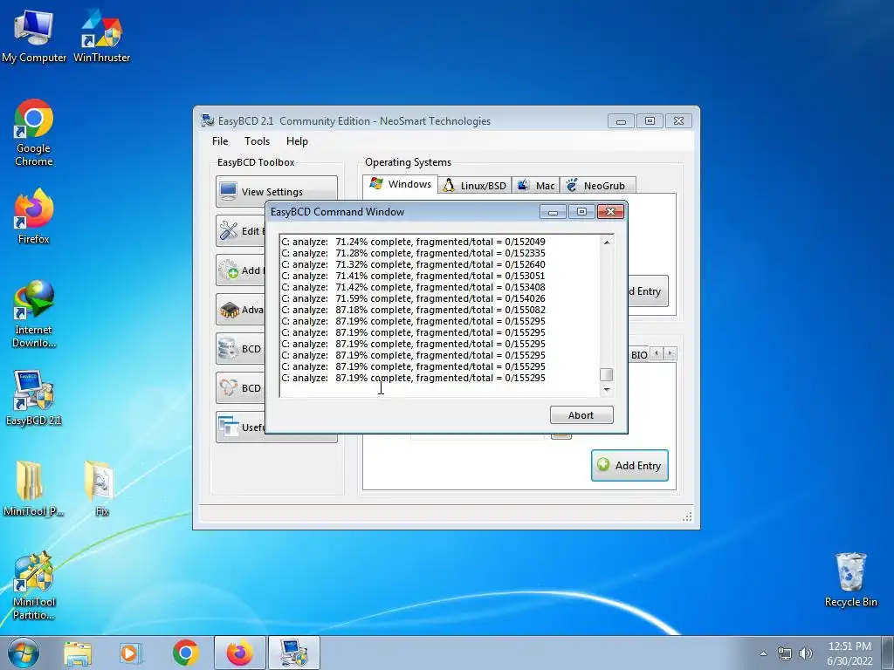Maximize the EasyBCD Command Window
This screenshot has width=894, height=670.
point(581,212)
